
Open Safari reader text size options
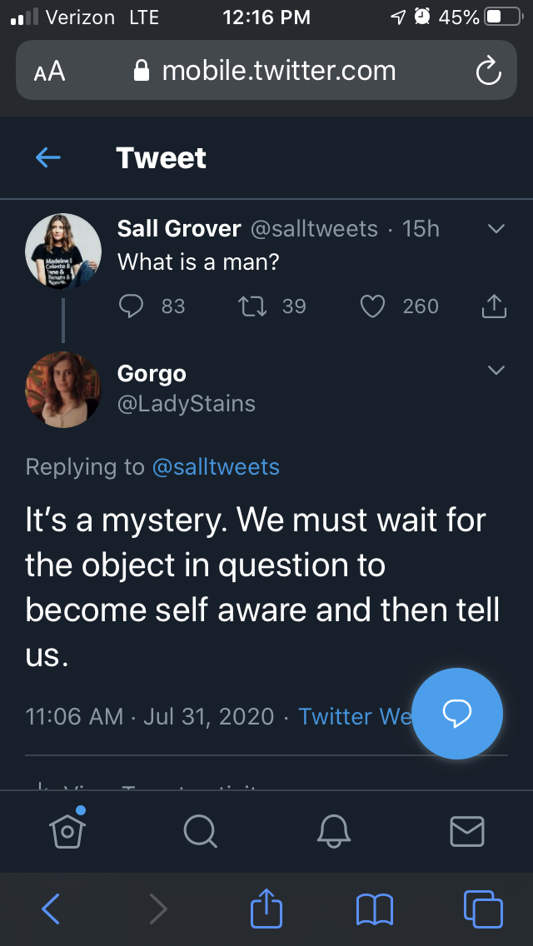[49, 72]
